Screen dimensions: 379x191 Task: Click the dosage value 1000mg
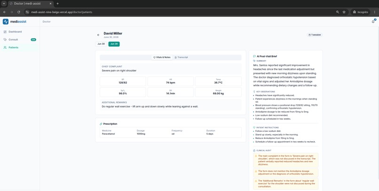point(141,134)
